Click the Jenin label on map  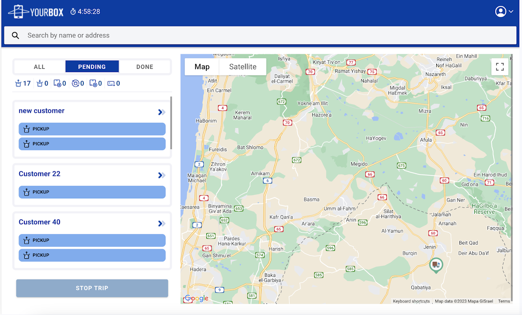pos(430,247)
